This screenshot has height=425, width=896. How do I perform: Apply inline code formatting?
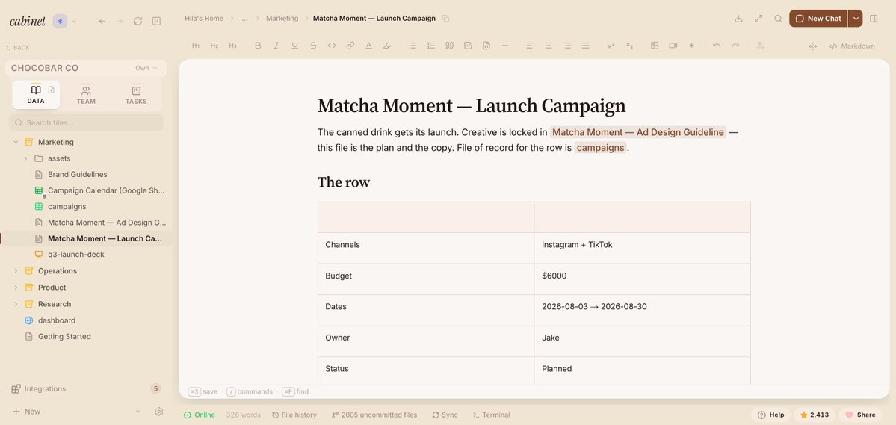tap(332, 46)
